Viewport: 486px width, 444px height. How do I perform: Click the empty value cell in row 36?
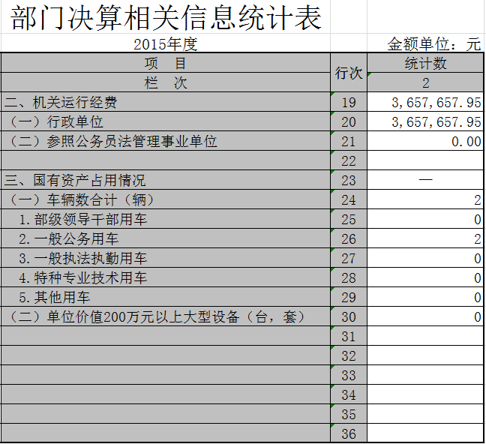pyautogui.click(x=425, y=434)
